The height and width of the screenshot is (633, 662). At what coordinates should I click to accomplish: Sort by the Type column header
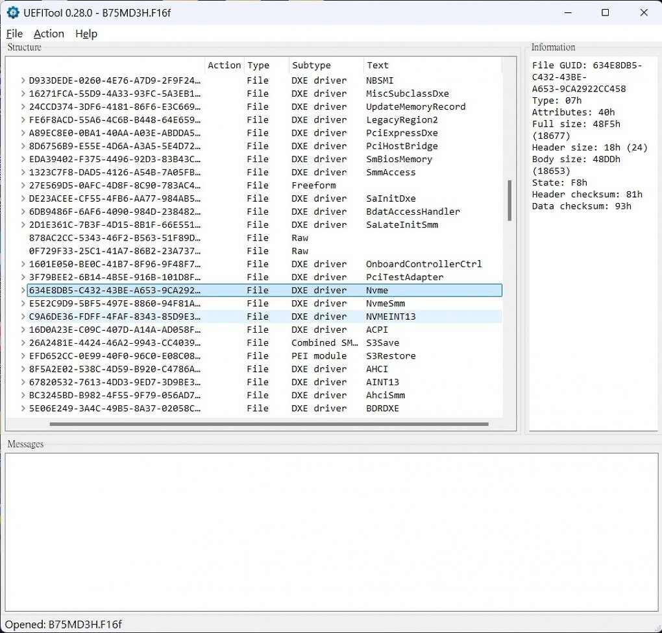click(267, 65)
